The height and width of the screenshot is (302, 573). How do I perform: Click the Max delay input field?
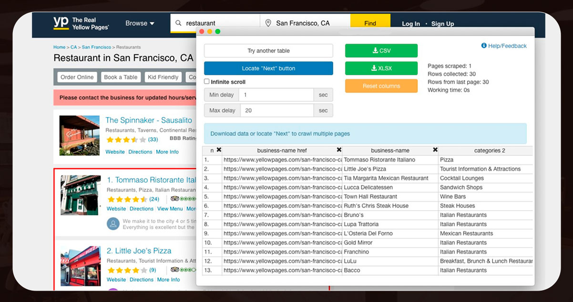[276, 111]
